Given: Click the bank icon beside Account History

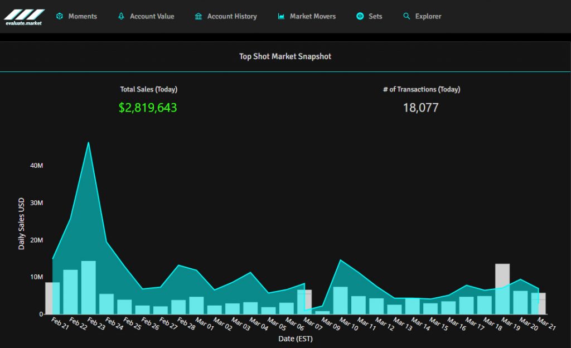Looking at the screenshot, I should 199,17.
